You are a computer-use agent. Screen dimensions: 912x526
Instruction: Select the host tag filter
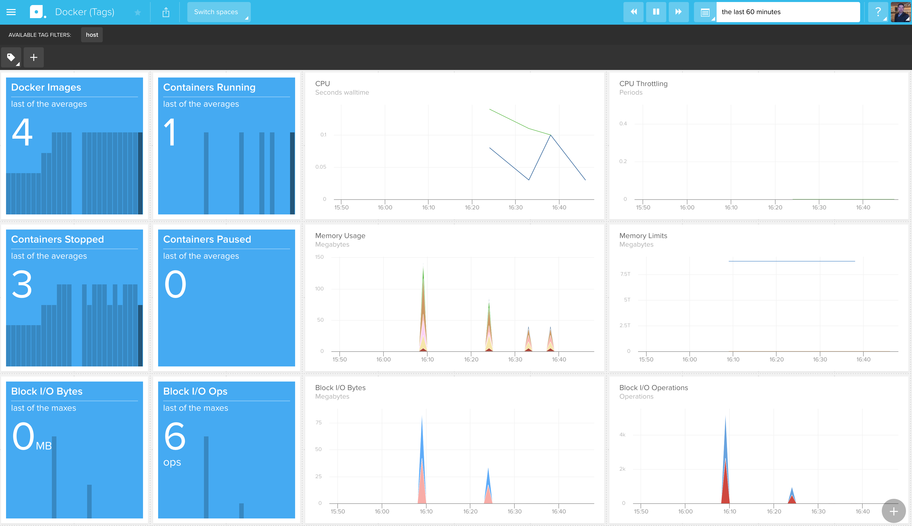coord(92,35)
